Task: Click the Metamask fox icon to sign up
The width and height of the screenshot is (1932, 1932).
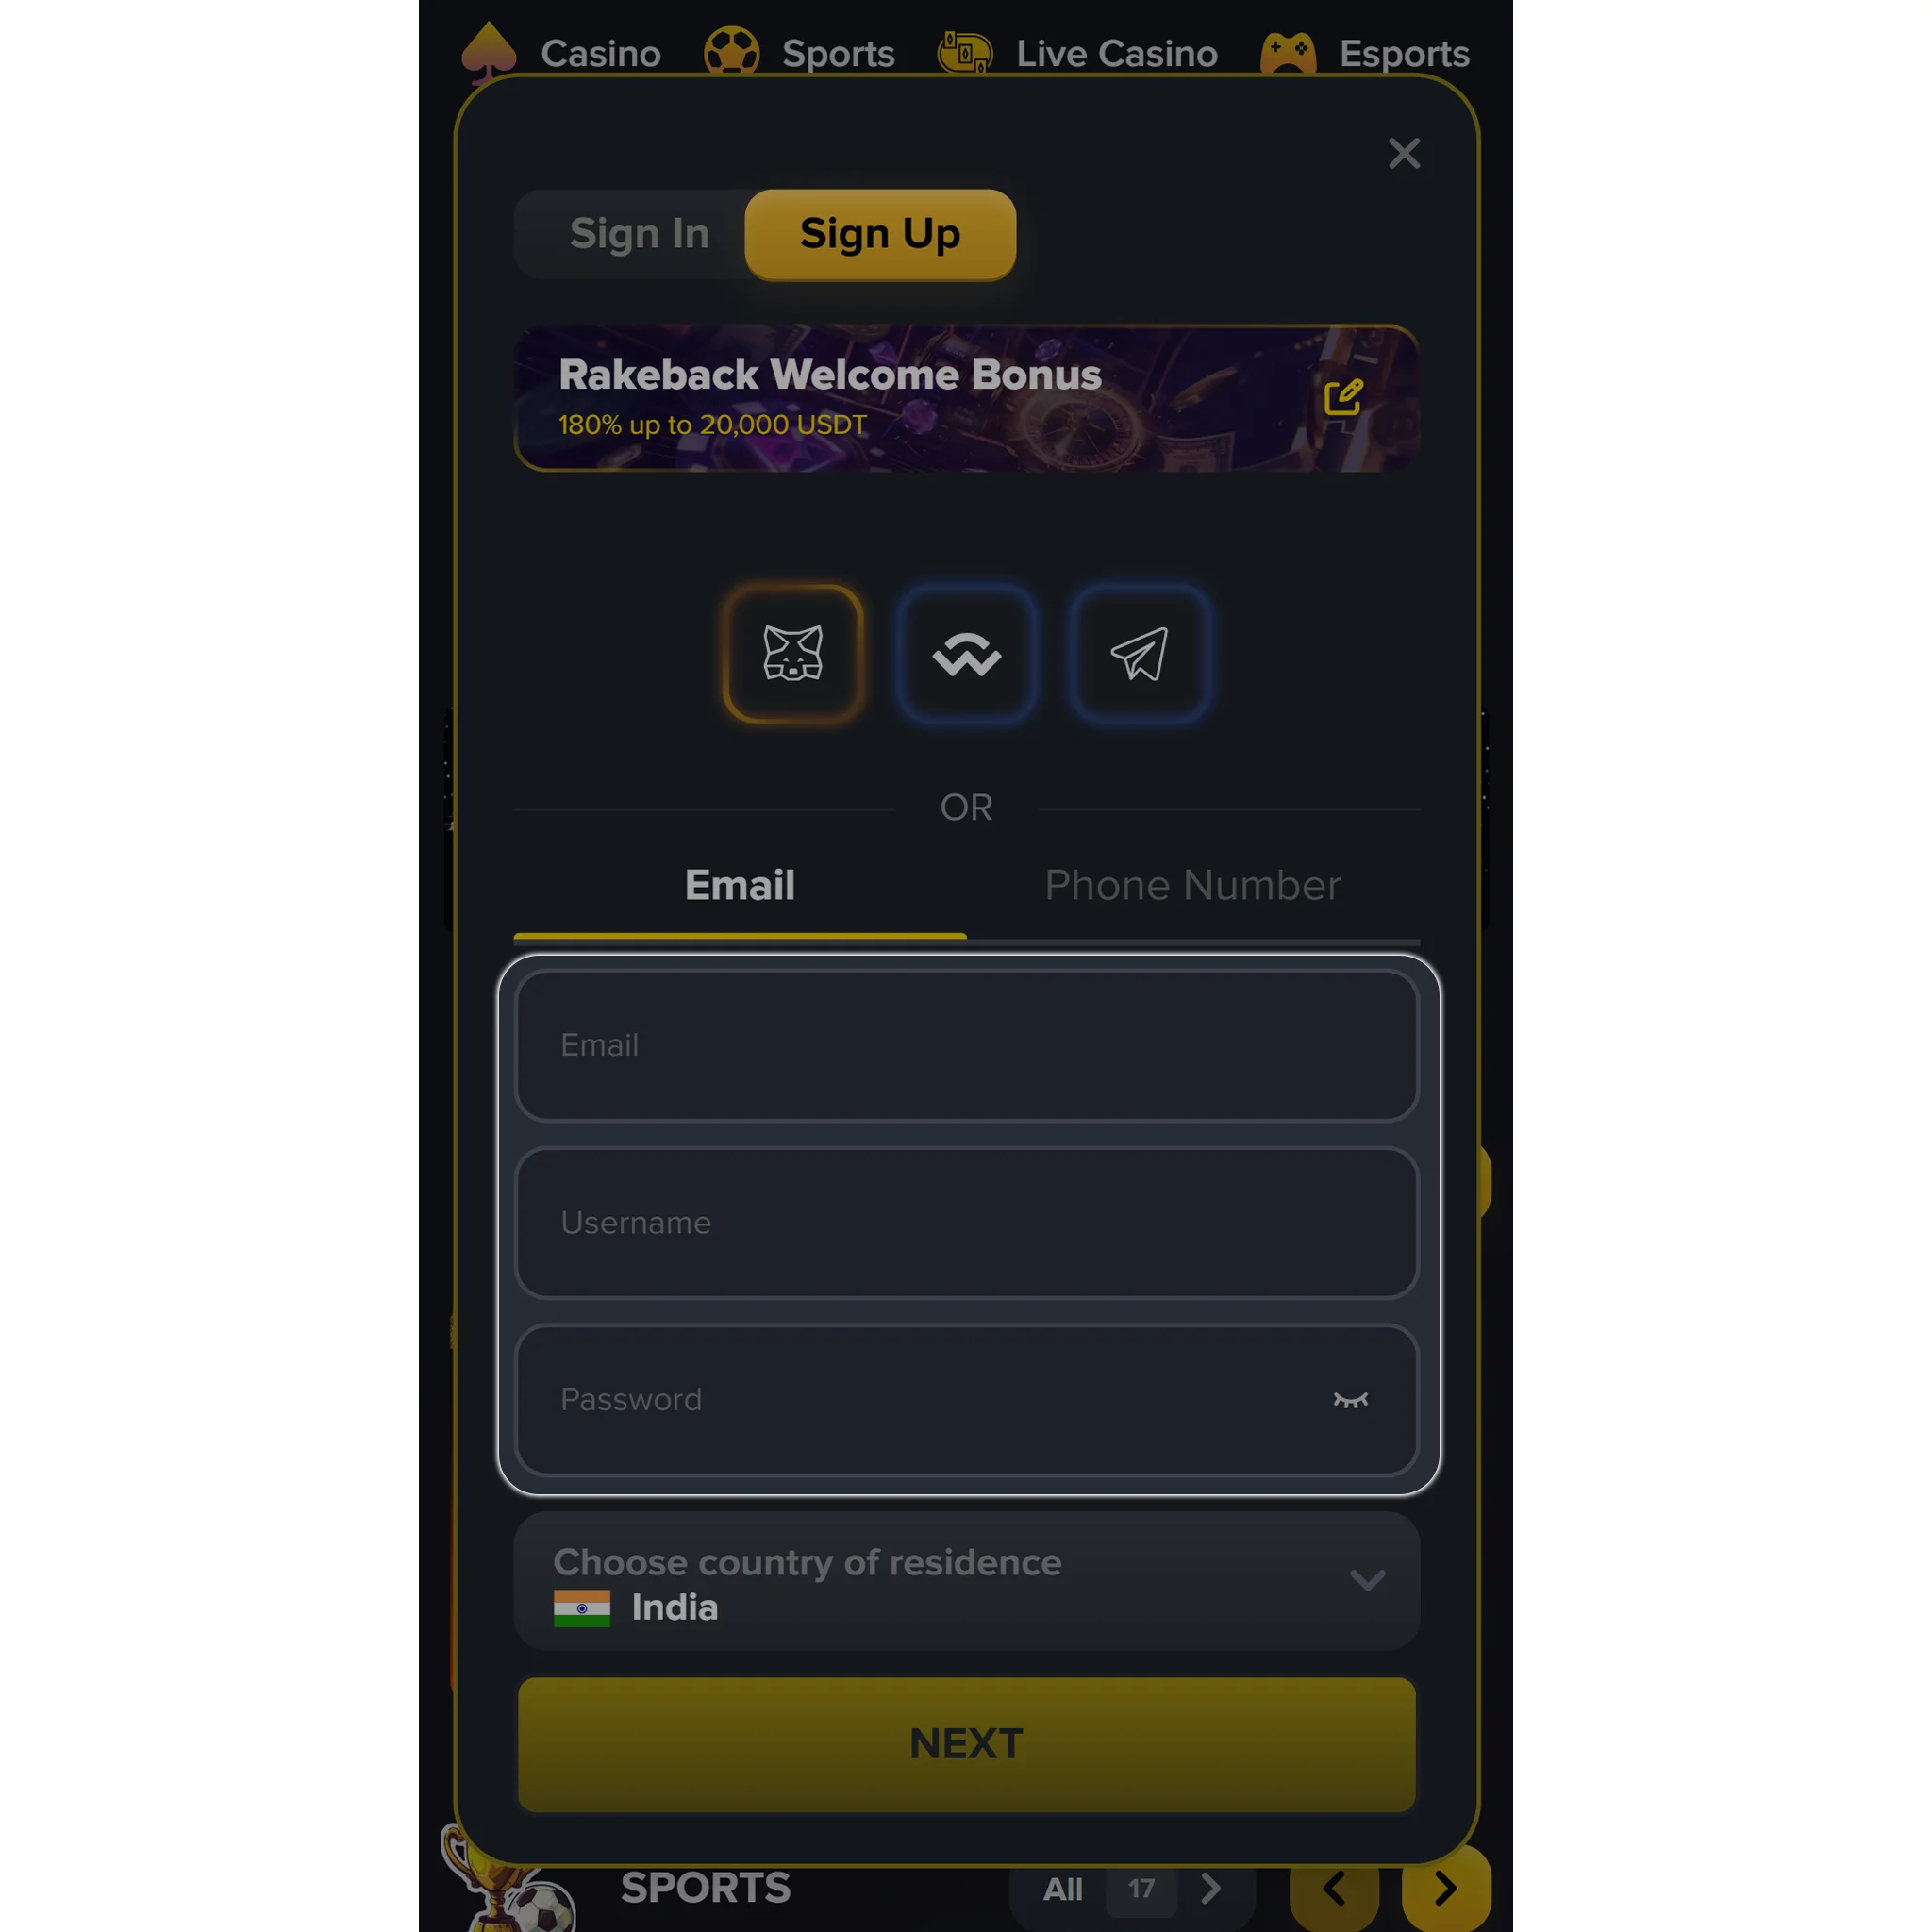Action: click(792, 655)
